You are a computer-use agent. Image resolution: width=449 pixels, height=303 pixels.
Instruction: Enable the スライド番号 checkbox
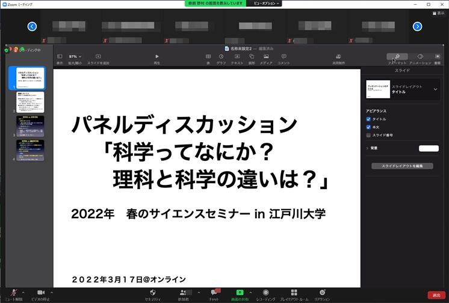click(368, 135)
